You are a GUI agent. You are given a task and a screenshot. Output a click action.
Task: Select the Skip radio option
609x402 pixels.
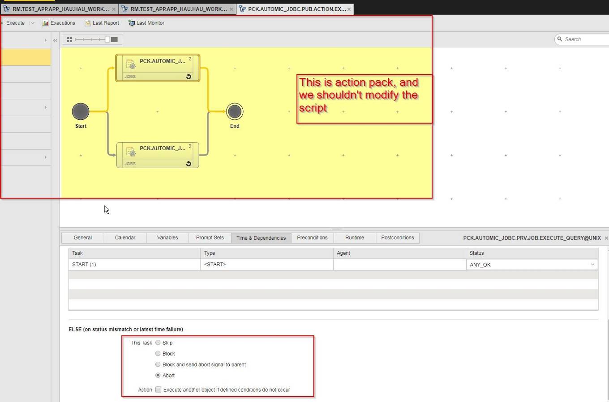(158, 343)
